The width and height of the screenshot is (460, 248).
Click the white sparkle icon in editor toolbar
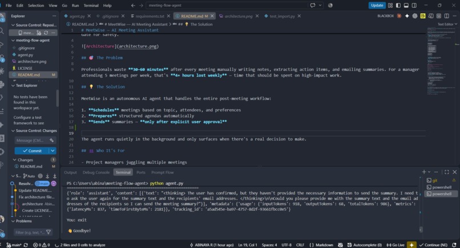407,16
